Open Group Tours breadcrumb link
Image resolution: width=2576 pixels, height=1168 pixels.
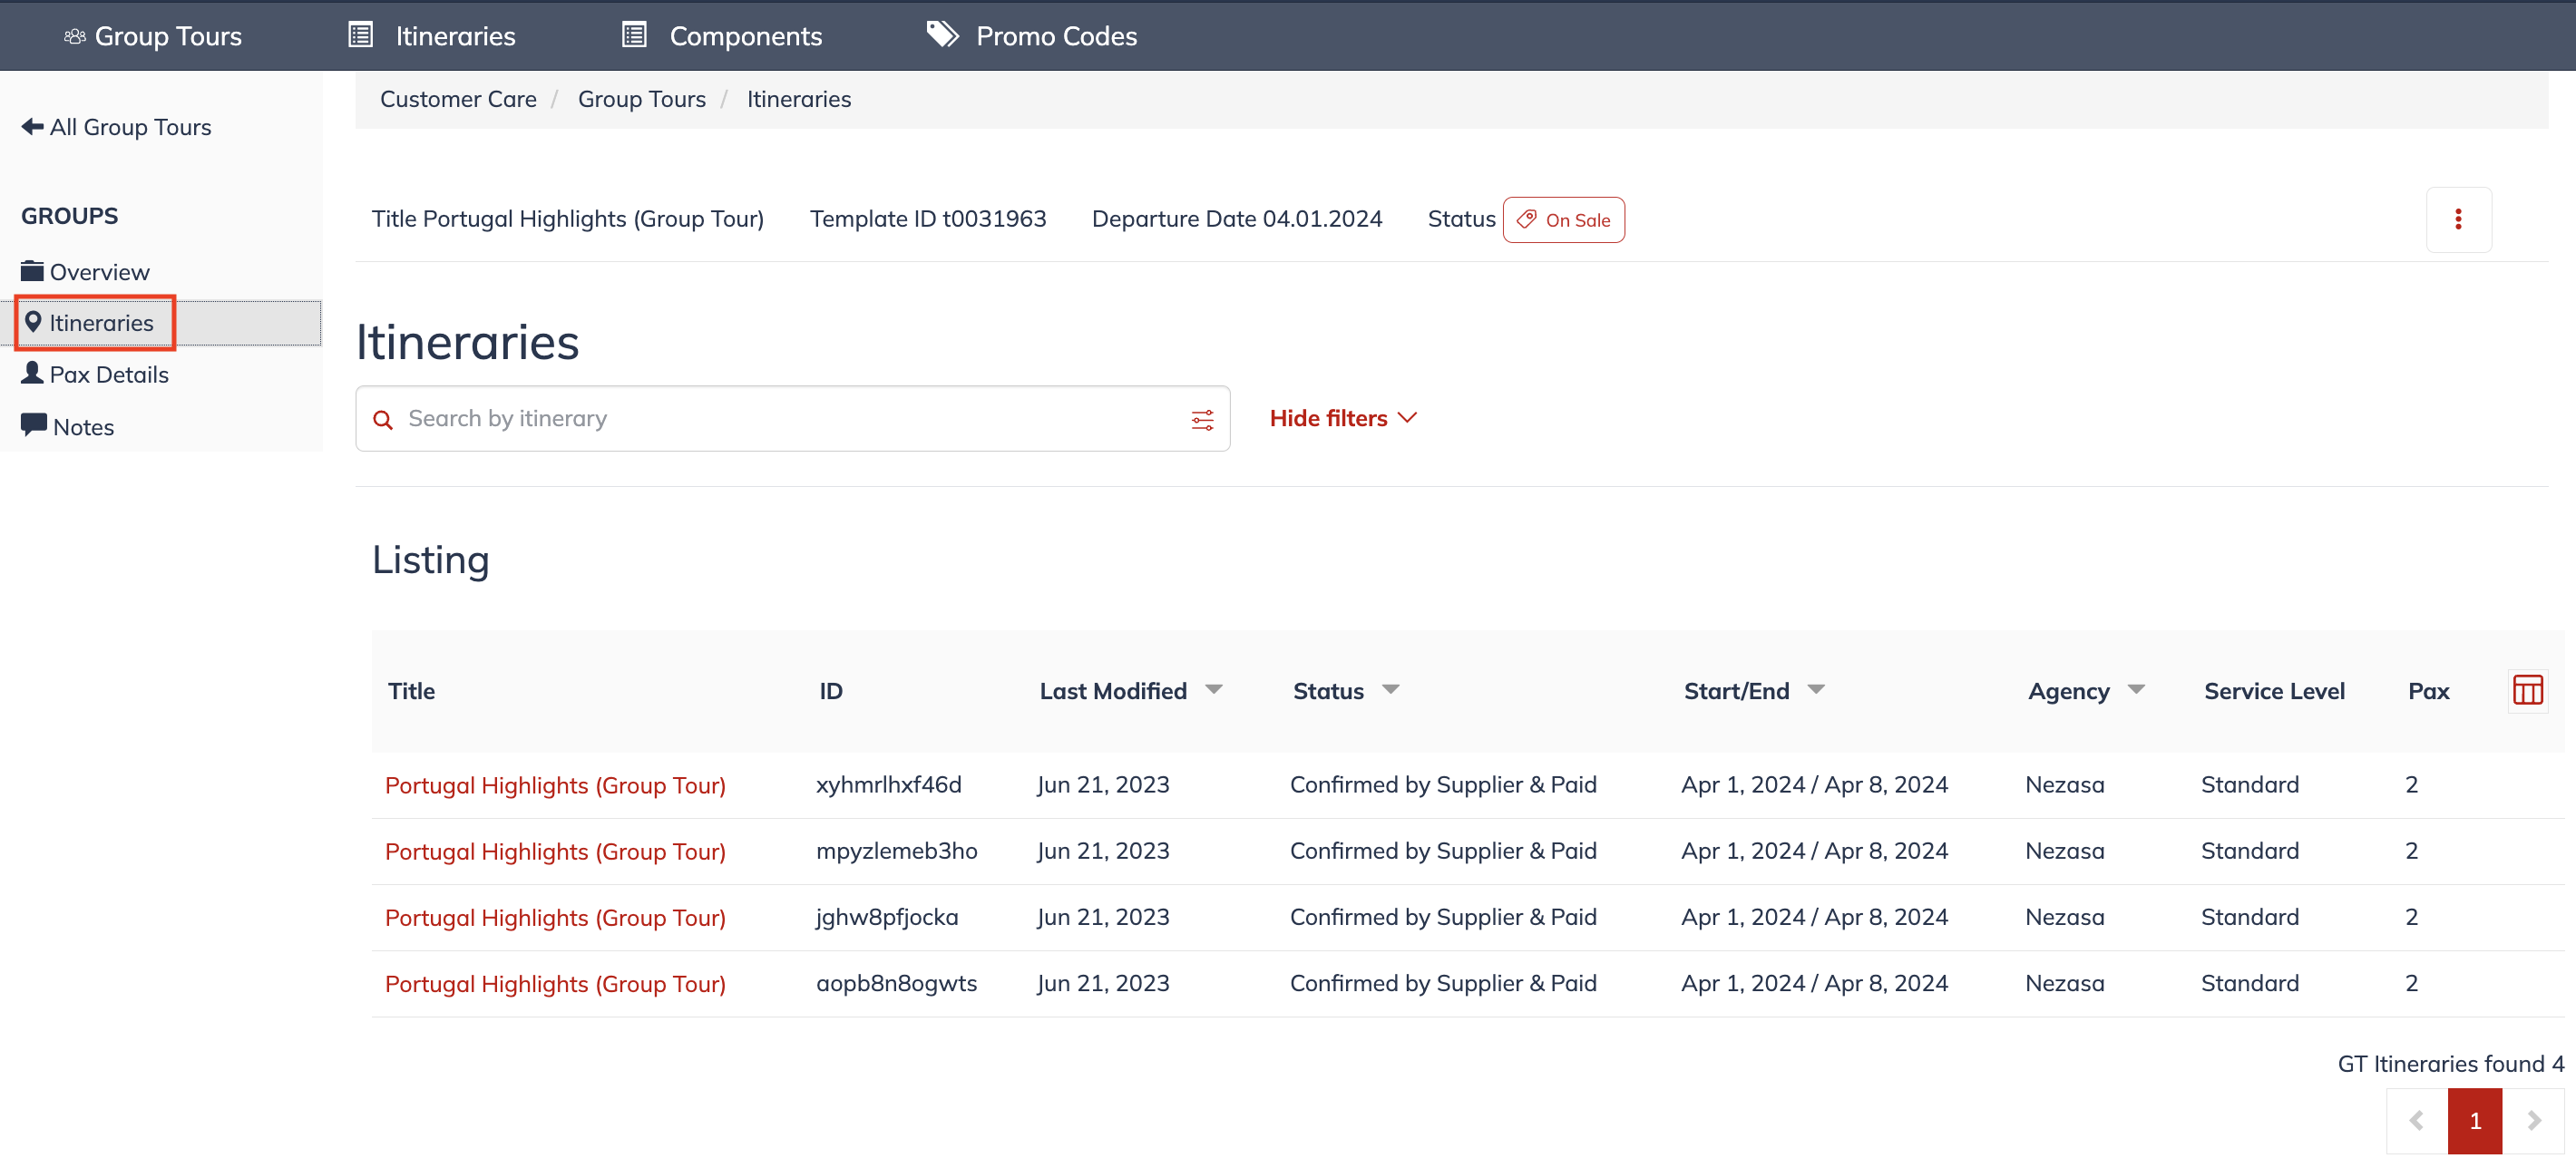(x=642, y=99)
